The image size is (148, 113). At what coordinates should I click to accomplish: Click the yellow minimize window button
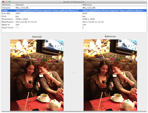(x=6, y=2)
